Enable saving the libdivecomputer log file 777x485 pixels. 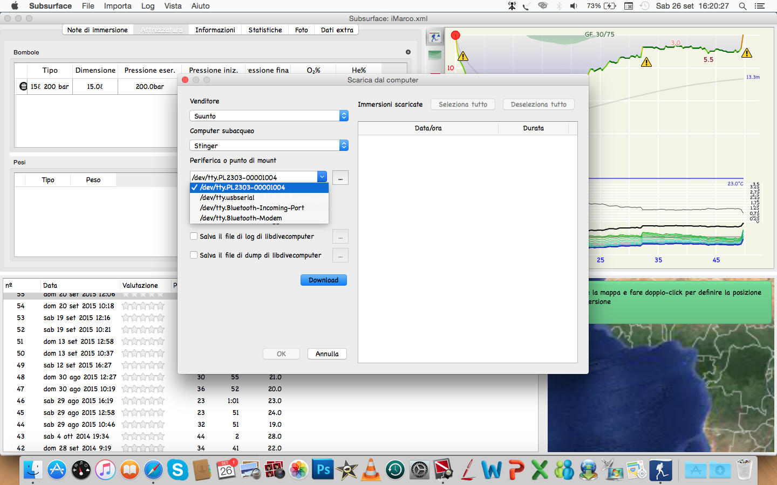[194, 237]
